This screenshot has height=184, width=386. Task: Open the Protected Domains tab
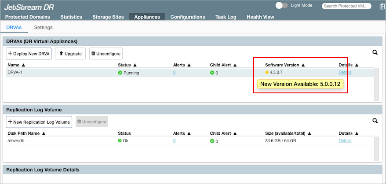(27, 17)
